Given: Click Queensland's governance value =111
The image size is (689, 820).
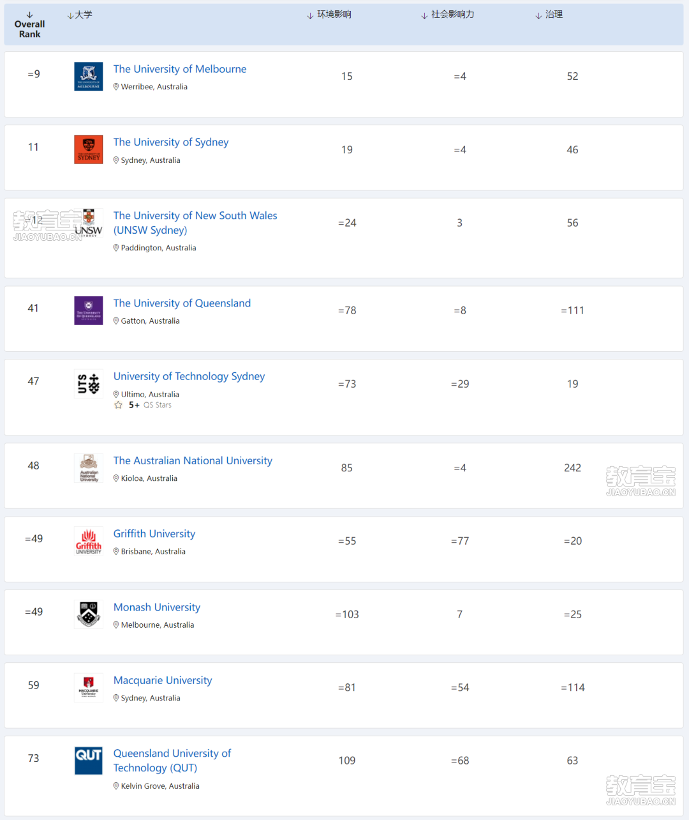Looking at the screenshot, I should (x=573, y=310).
